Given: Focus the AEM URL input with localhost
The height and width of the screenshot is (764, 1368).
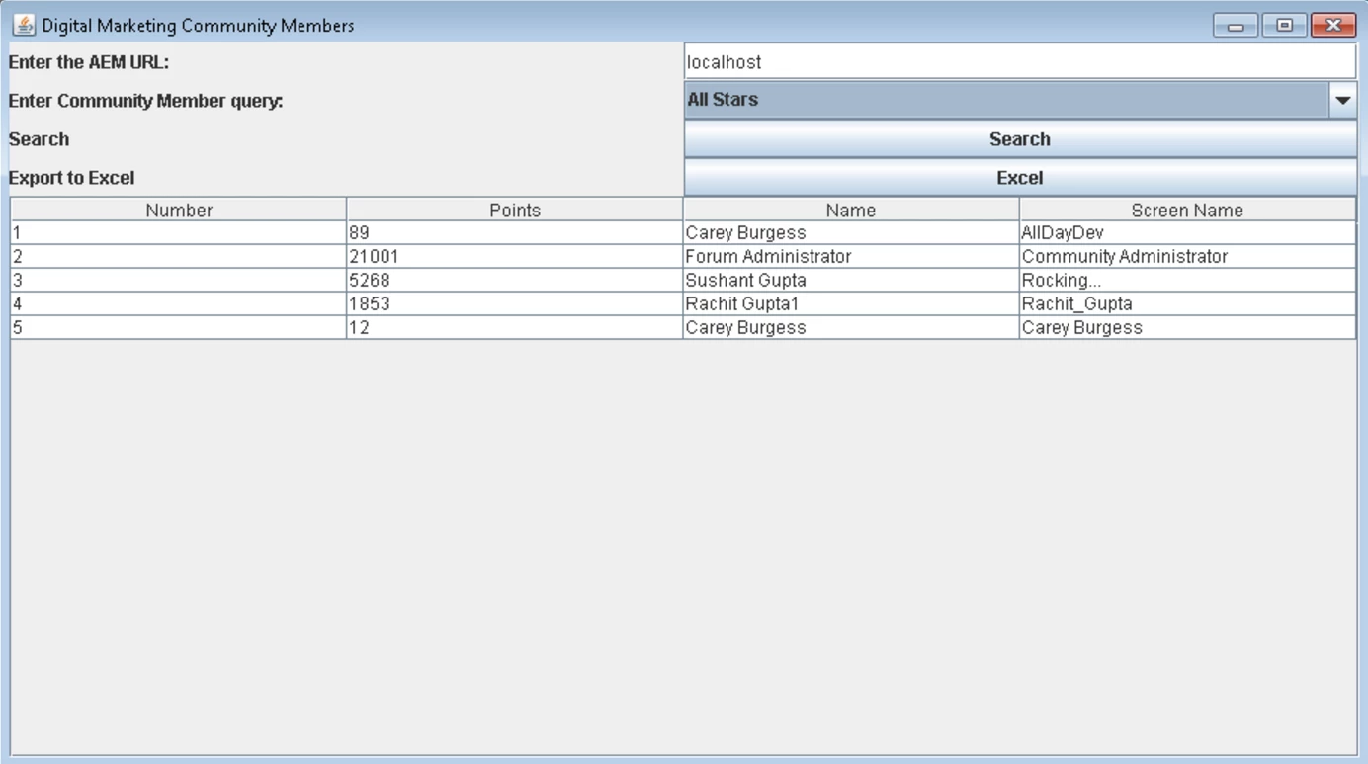Looking at the screenshot, I should (1020, 61).
